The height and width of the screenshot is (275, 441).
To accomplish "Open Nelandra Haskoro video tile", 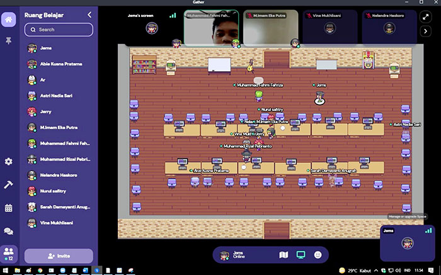I will pos(389,27).
